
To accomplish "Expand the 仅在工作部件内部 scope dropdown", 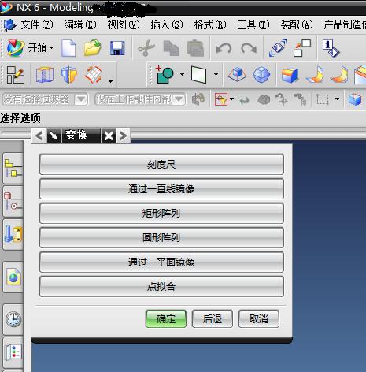I will (x=179, y=99).
